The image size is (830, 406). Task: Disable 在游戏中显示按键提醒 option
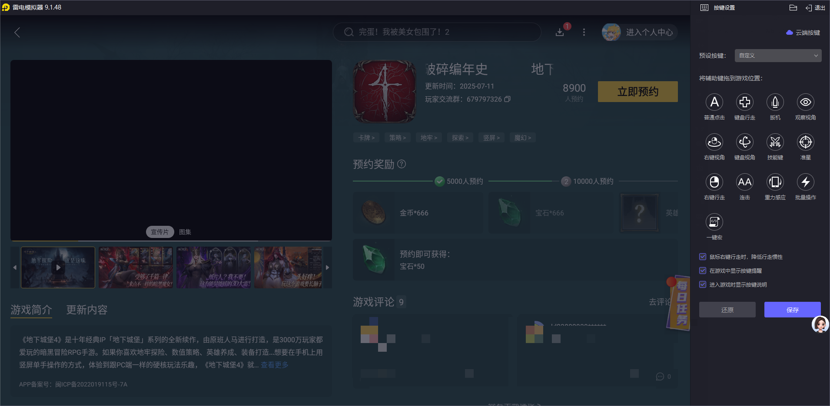(703, 271)
